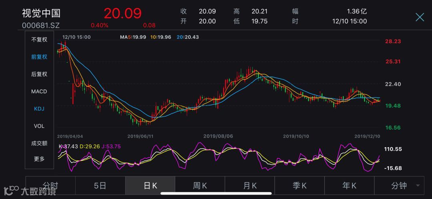Click the 0.08 price change value
Viewport: 432px width, 199px height.
point(149,25)
